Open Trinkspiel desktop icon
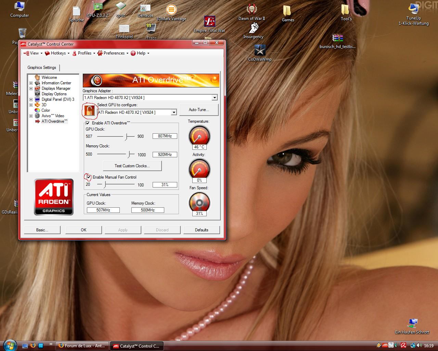 (124, 32)
